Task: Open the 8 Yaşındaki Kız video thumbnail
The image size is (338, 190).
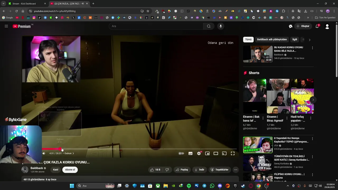Action: [258, 145]
